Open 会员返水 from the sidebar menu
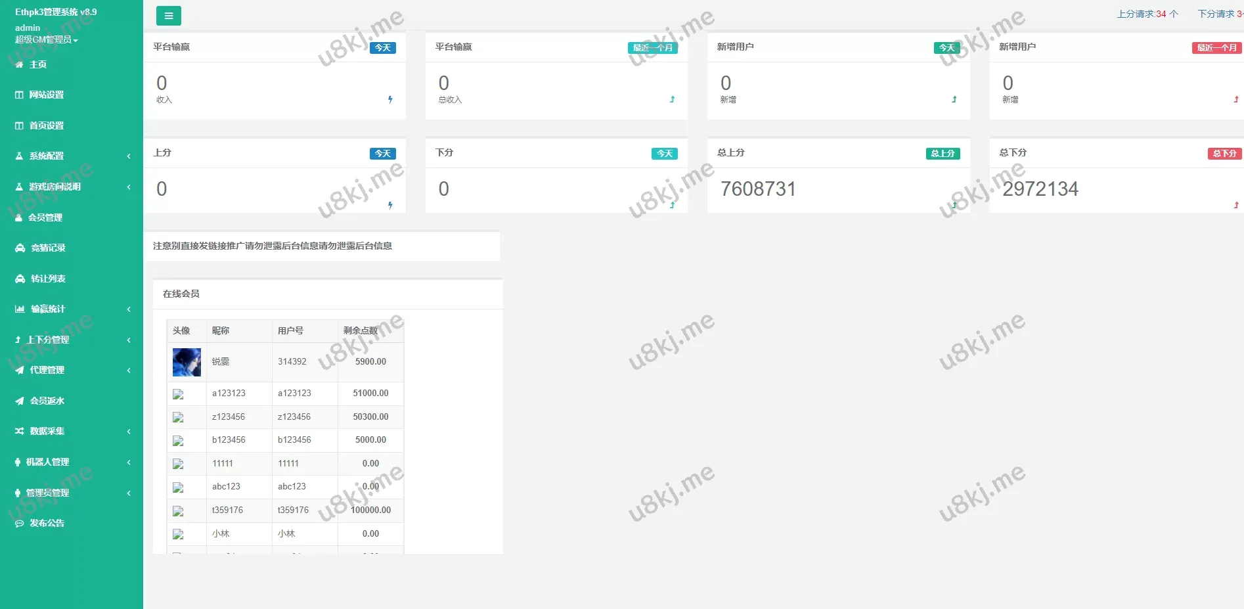Viewport: 1244px width, 609px height. [x=47, y=401]
